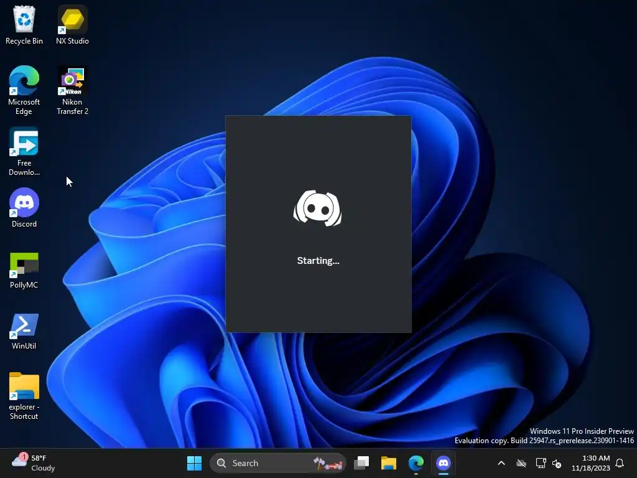This screenshot has height=478, width=637.
Task: Open the weather widget showing 58°F Cloudy
Action: 34,463
